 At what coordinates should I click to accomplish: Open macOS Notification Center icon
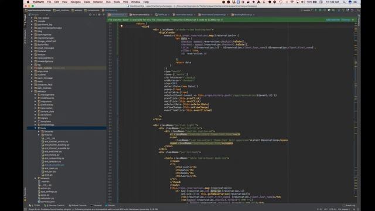click(x=356, y=2)
